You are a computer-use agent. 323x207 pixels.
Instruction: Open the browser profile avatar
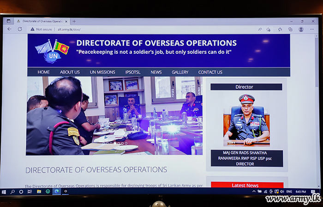tap(301, 29)
